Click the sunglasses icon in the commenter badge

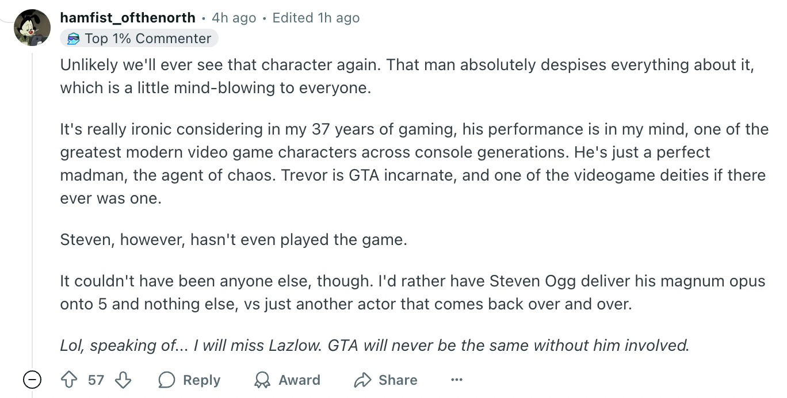(74, 39)
